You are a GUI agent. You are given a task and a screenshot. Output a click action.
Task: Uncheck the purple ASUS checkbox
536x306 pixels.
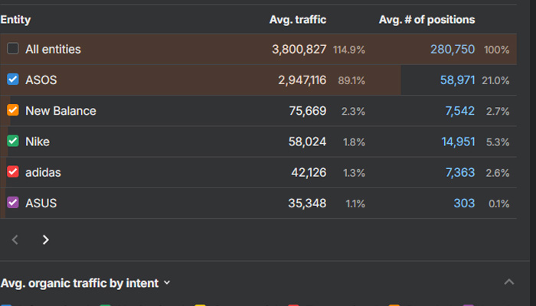[x=13, y=202]
